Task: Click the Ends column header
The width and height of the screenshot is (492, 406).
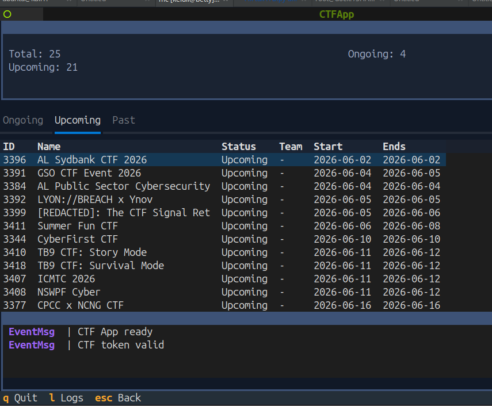Action: coord(394,147)
